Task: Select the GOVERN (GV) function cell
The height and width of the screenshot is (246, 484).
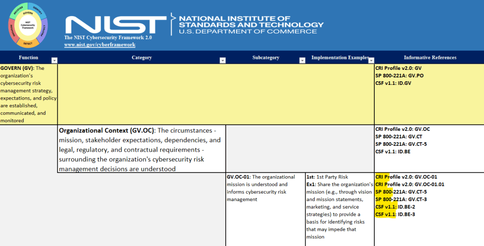Action: pyautogui.click(x=28, y=94)
